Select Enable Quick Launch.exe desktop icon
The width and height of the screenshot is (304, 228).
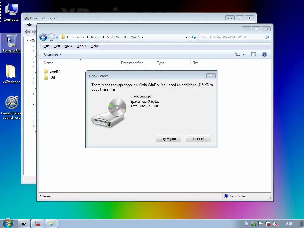pos(11,107)
